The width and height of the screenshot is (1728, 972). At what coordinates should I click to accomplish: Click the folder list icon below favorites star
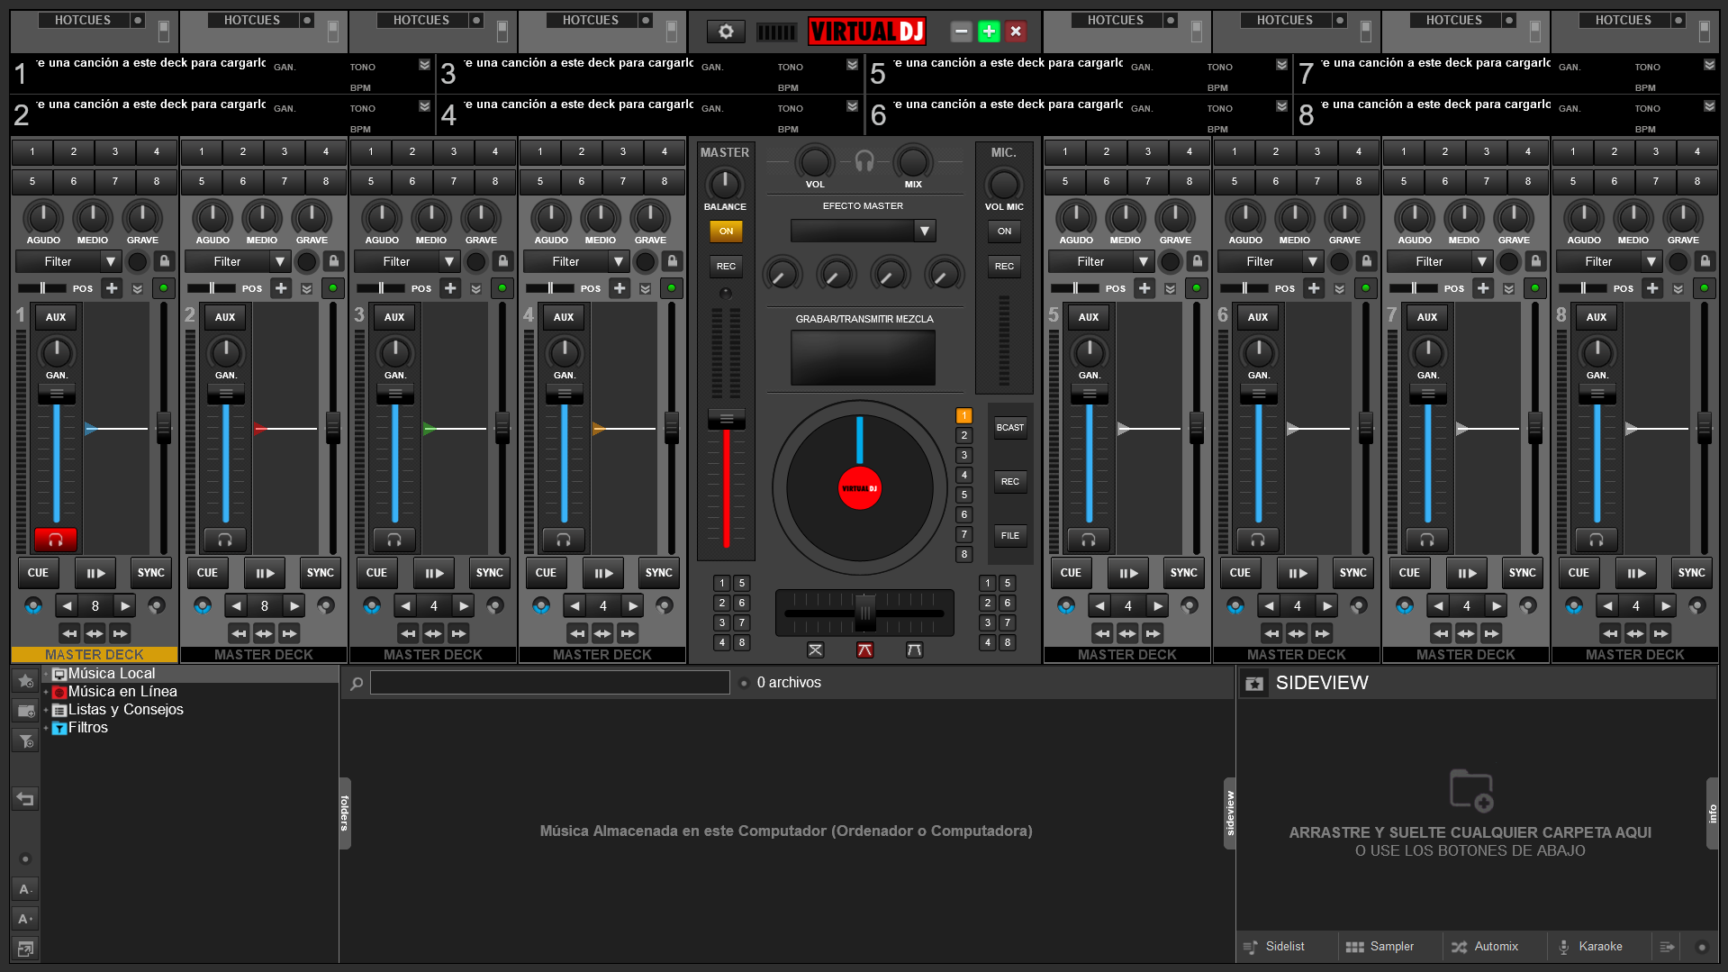tap(25, 711)
